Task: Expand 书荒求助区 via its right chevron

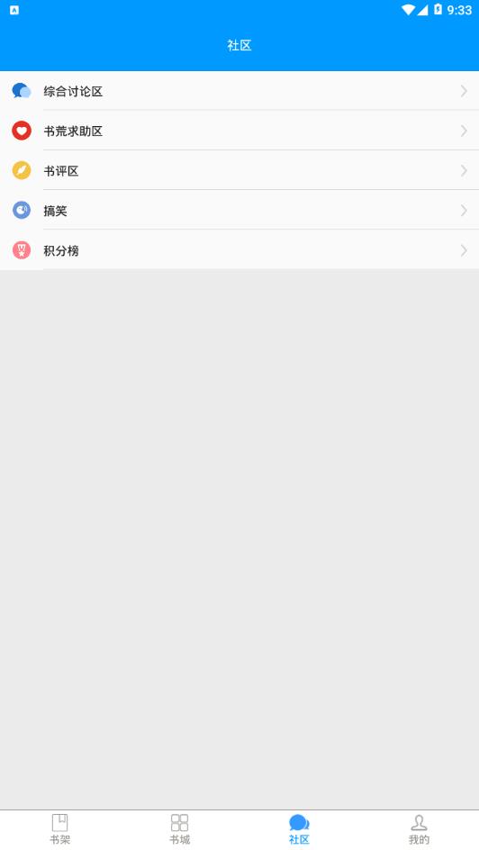Action: [x=464, y=131]
